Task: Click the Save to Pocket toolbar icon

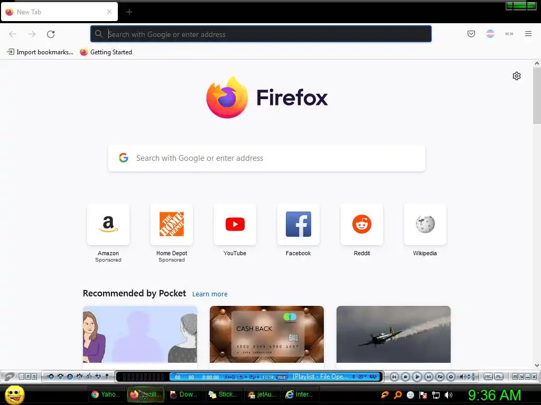Action: pyautogui.click(x=471, y=34)
